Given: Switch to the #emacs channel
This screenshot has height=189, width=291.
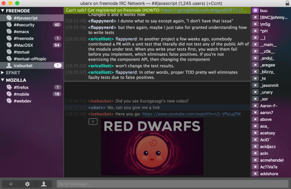Looking at the screenshot, I should tap(32, 32).
